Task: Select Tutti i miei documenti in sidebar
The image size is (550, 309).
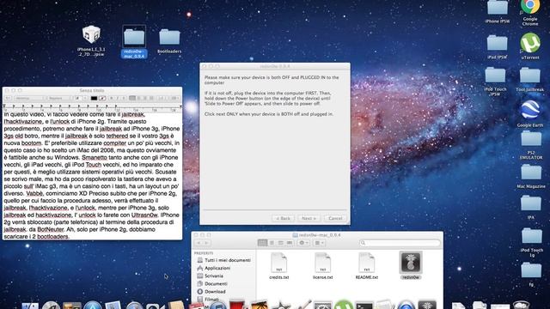Action: (223, 260)
